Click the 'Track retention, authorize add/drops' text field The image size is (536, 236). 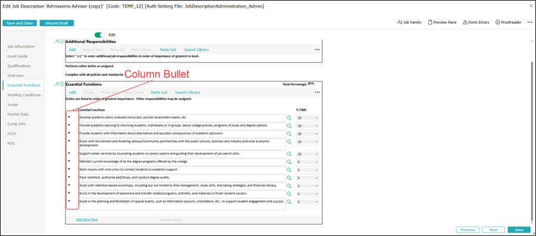[x=182, y=178]
